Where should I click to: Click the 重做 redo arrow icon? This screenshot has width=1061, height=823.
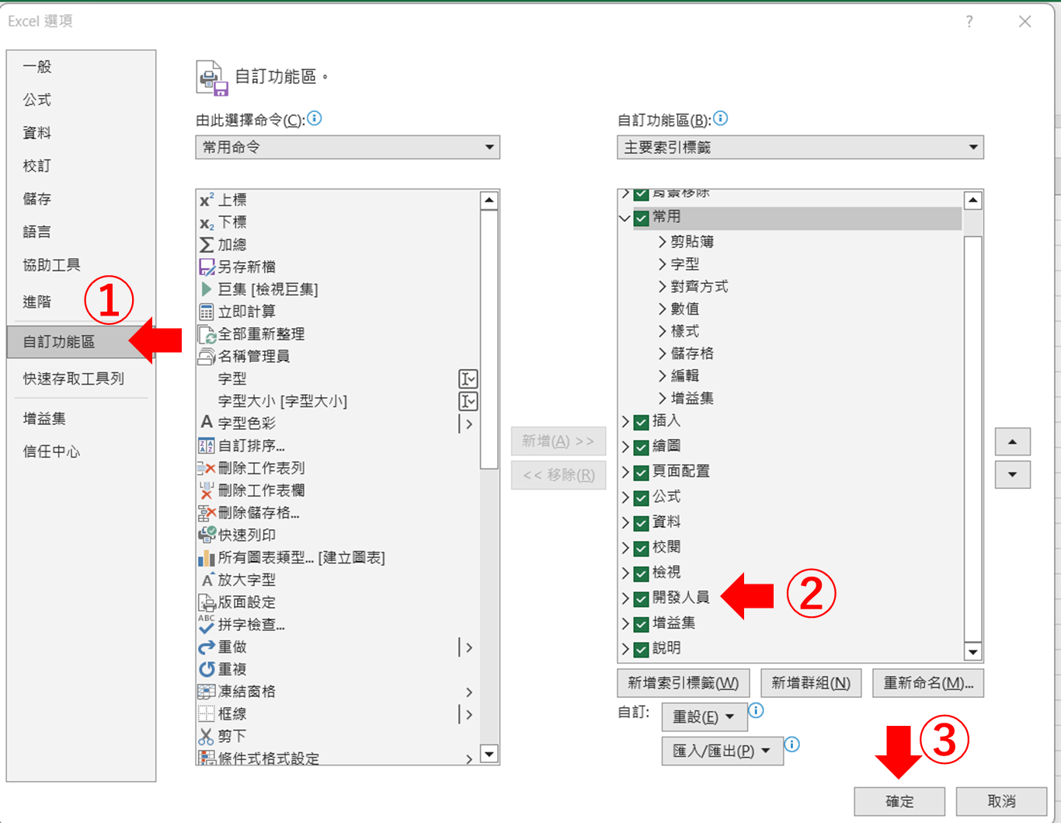click(x=207, y=647)
